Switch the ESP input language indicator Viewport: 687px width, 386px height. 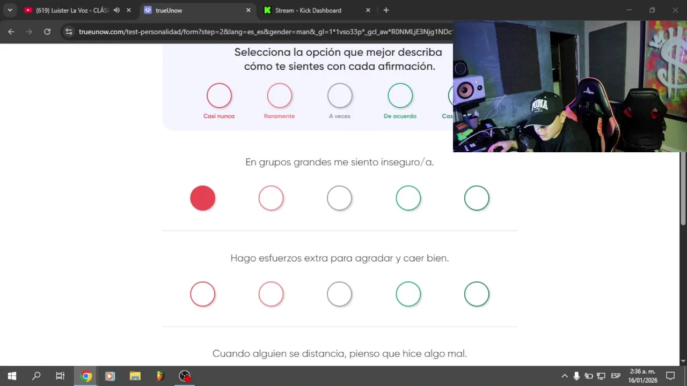[616, 376]
